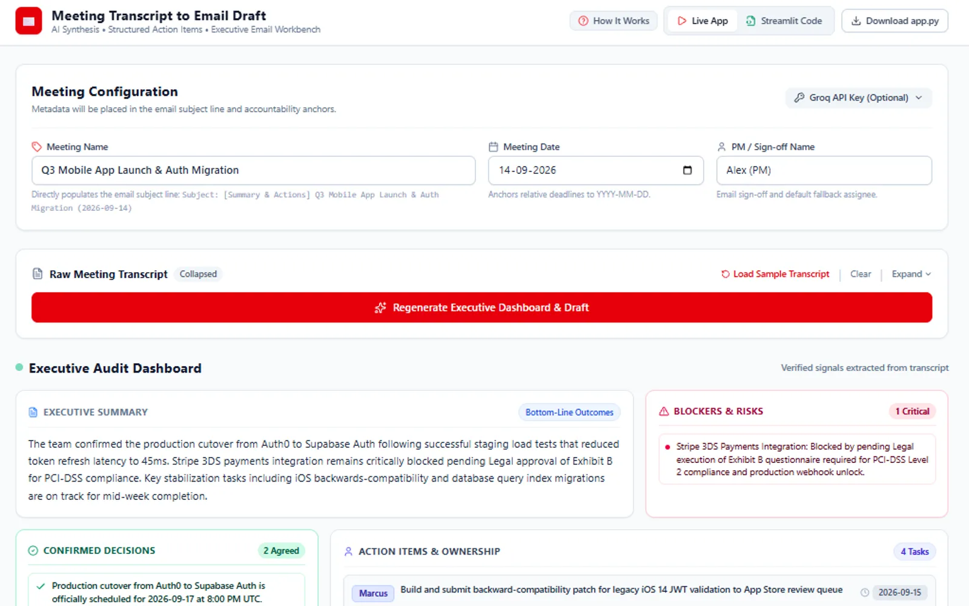Click the summary document icon beside Executive Summary

click(33, 412)
